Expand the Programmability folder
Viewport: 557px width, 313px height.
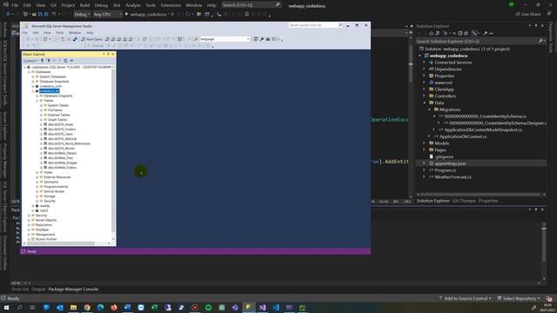tap(37, 186)
